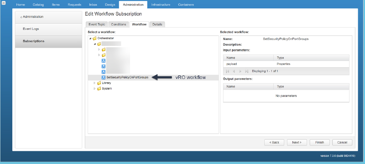Click output parameters Name column header
Viewport: 365px width, 164px height.
pos(248,87)
